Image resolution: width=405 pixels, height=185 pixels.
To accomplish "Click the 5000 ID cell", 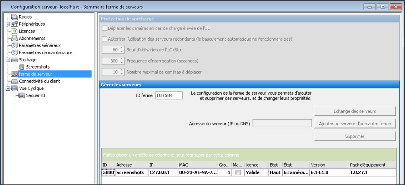I will click(108, 173).
